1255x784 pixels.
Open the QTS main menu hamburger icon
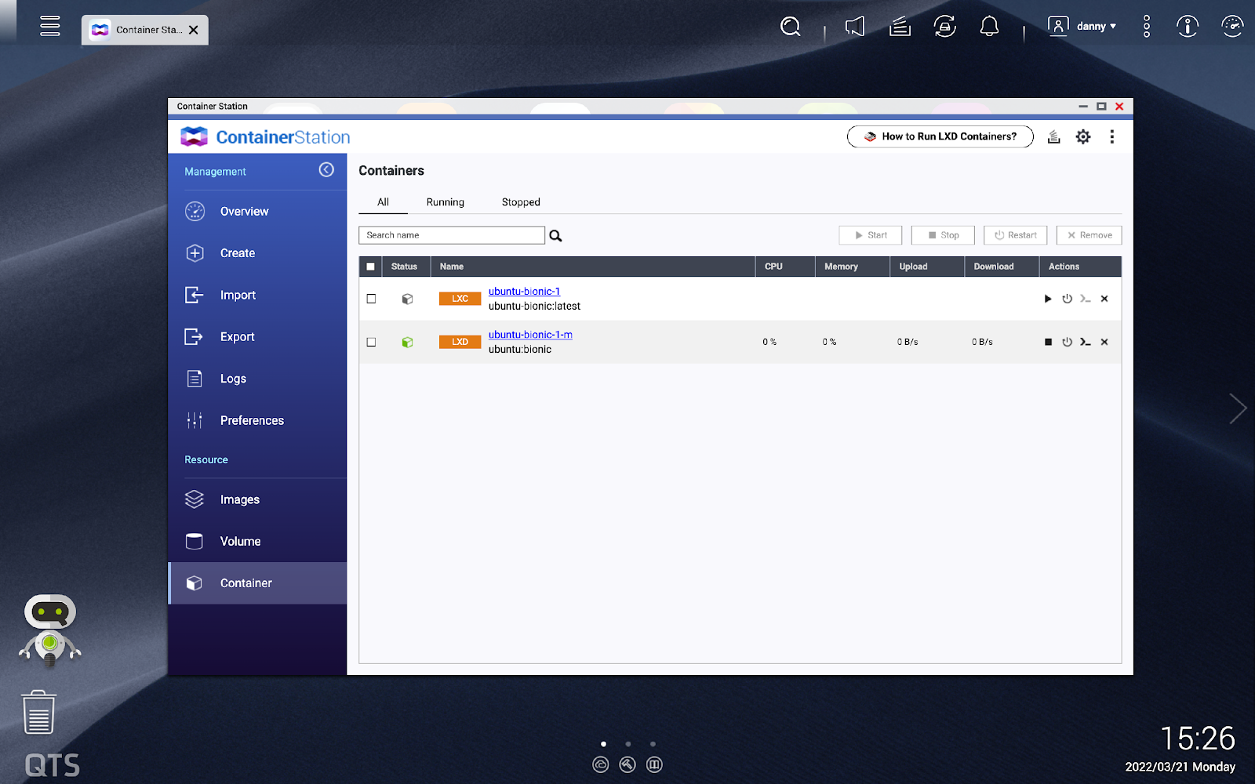(50, 26)
